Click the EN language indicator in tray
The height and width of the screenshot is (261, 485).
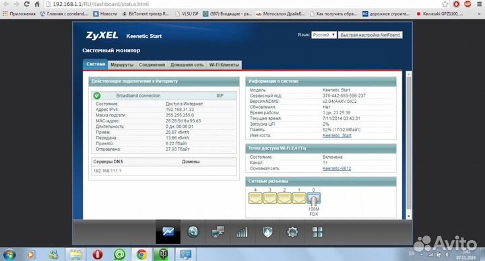[x=412, y=254]
